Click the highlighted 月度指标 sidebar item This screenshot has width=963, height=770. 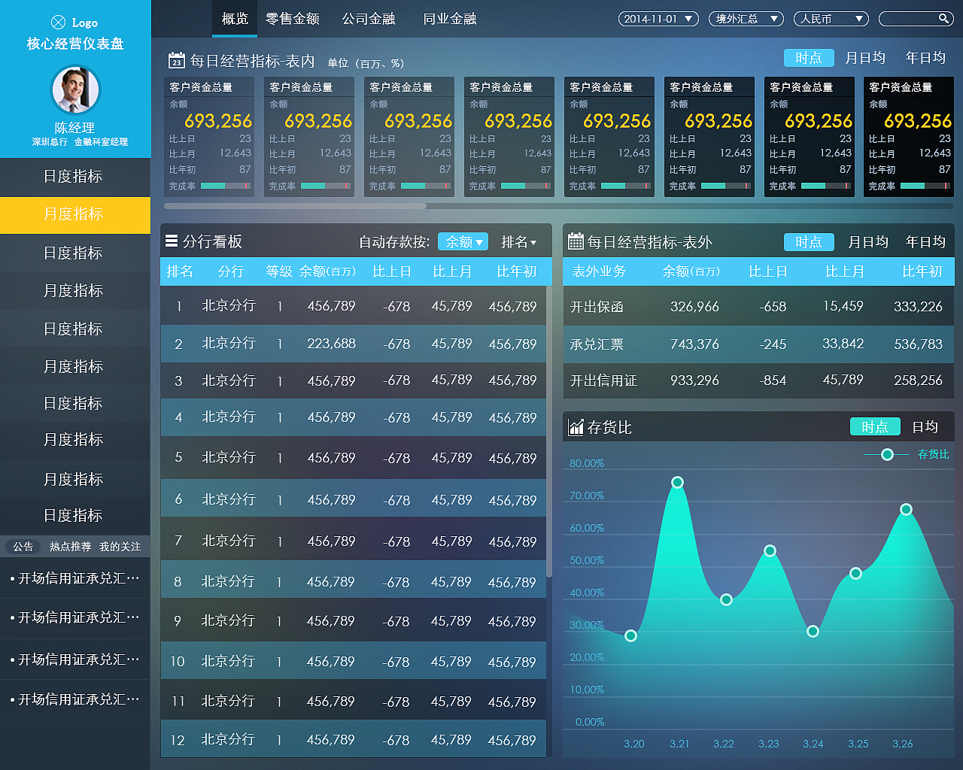pos(75,214)
